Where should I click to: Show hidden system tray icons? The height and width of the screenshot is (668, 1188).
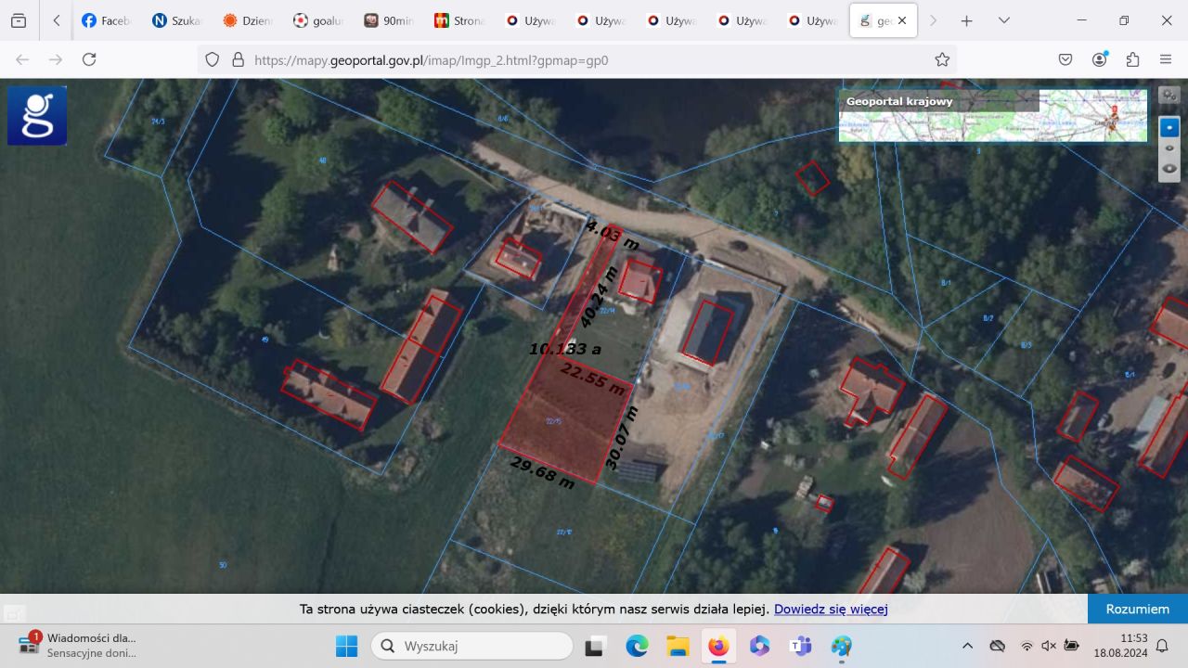click(x=967, y=646)
